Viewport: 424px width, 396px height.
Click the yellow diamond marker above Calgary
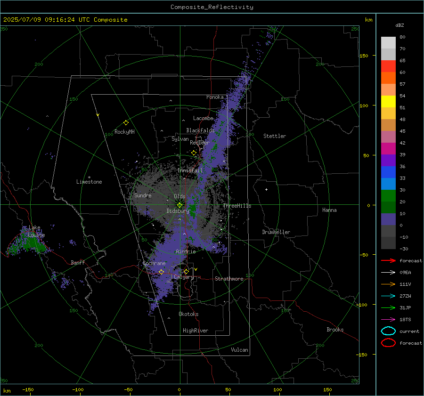tap(186, 271)
